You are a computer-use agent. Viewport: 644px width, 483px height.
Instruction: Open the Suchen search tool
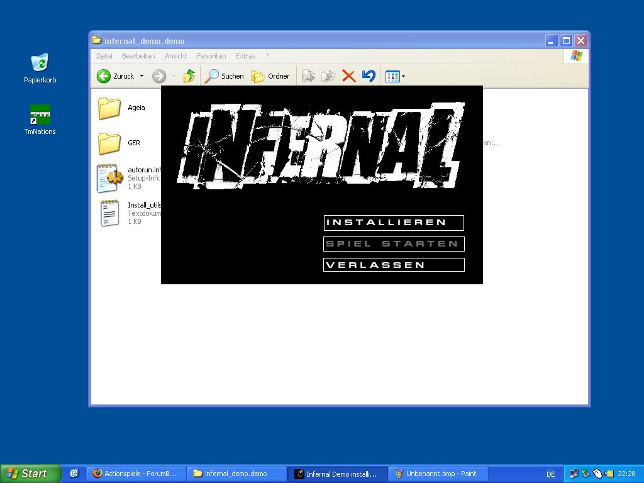pyautogui.click(x=224, y=76)
